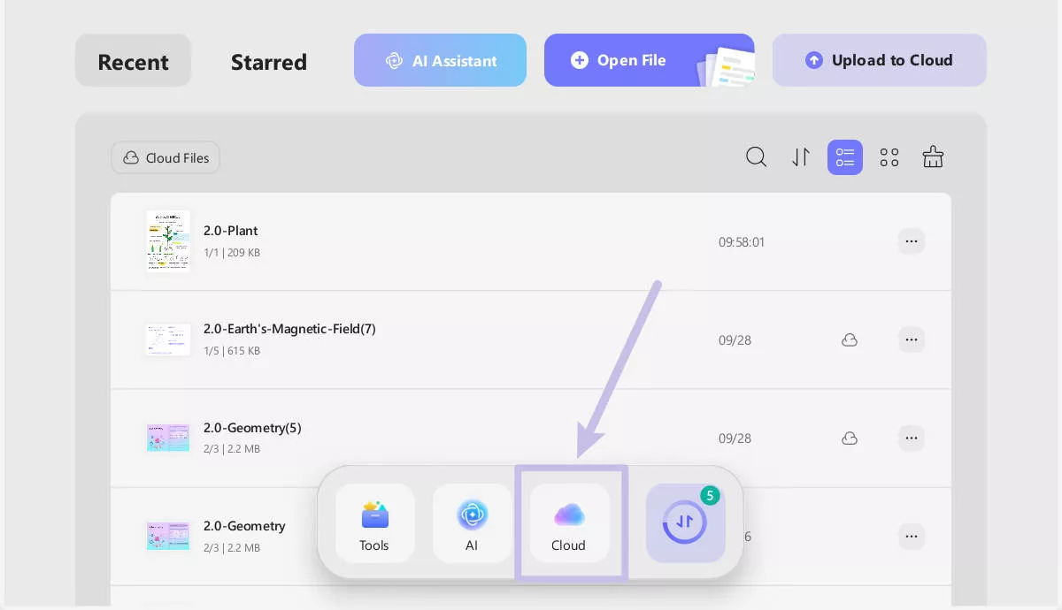Click the 1/5 | 615 KB file info
Viewport: 1062px width, 610px height.
tap(232, 351)
